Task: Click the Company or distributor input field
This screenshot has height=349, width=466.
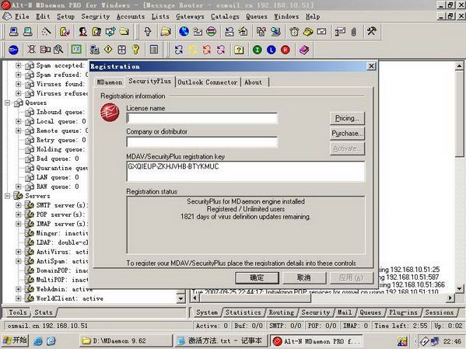Action: [202, 142]
